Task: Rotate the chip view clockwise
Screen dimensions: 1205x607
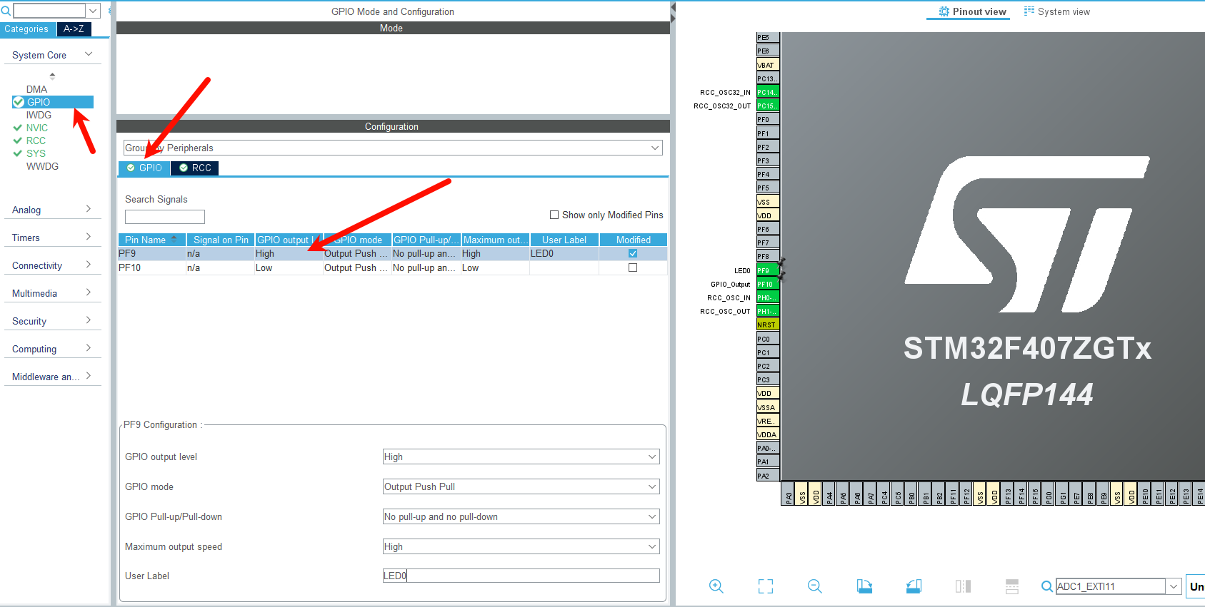Action: (x=864, y=586)
